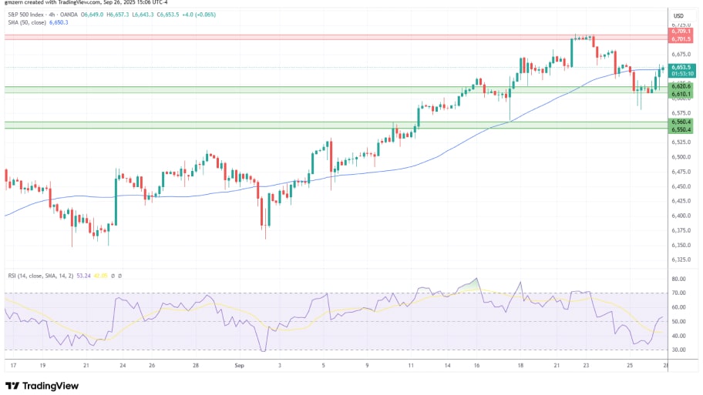Click the SMA value 6,650.3 in legend

point(59,23)
